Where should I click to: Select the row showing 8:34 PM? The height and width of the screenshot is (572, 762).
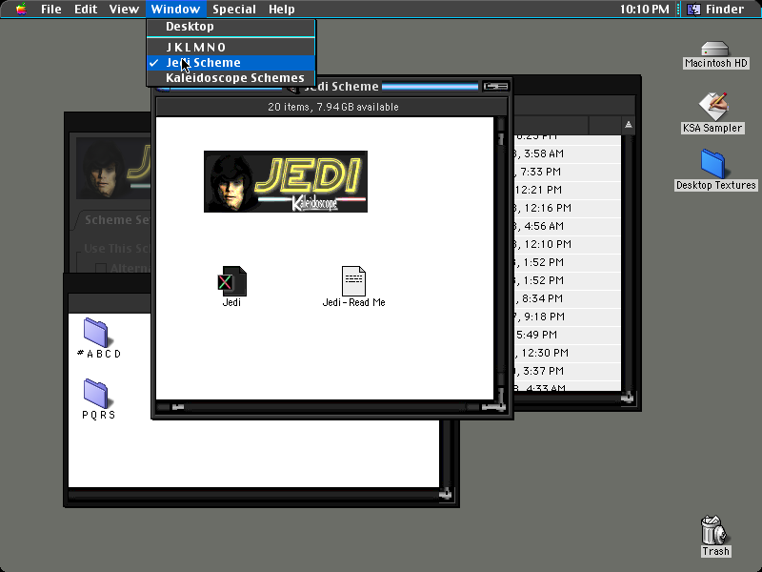(568, 298)
